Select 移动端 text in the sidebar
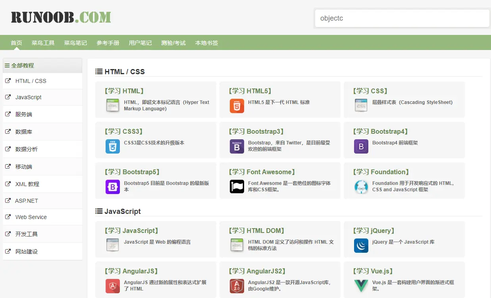Image resolution: width=491 pixels, height=298 pixels. point(24,167)
